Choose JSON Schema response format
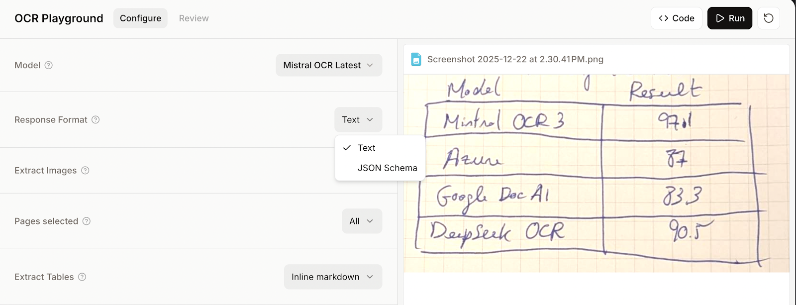 380,168
